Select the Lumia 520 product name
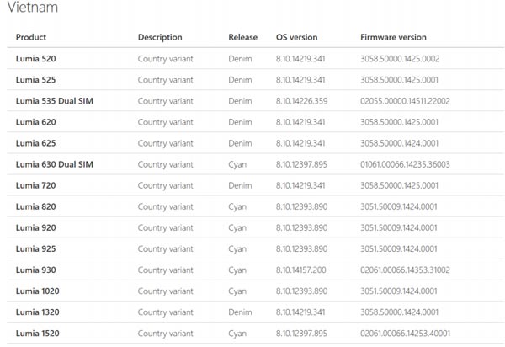Viewport: 505px width, 347px height. click(x=35, y=59)
